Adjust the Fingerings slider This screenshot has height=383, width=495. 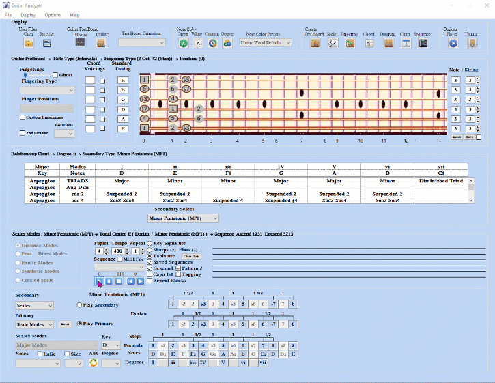click(x=25, y=75)
